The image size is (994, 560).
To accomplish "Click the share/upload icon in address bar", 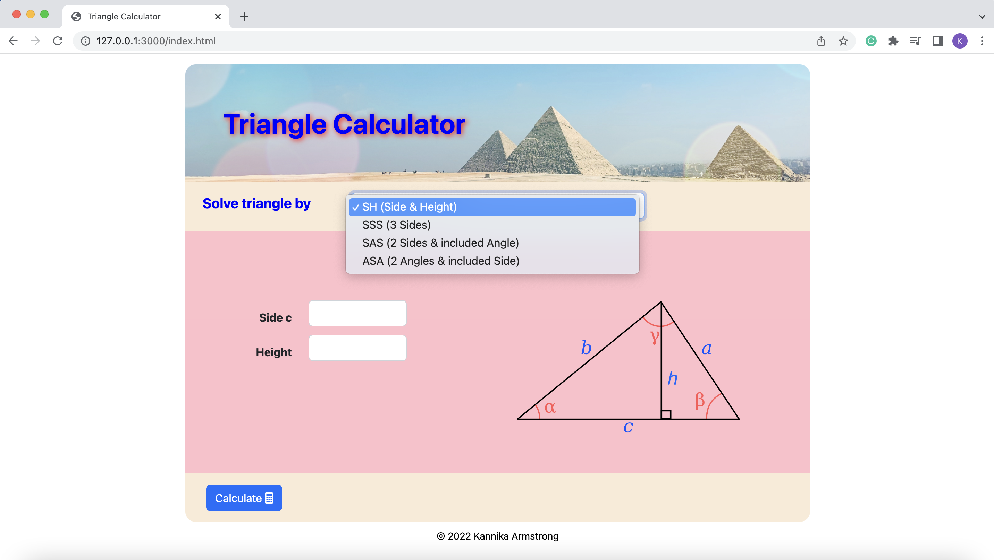I will (821, 41).
